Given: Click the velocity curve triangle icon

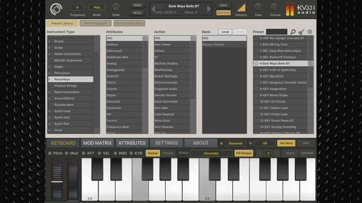Looking at the screenshot, I should [241, 8].
